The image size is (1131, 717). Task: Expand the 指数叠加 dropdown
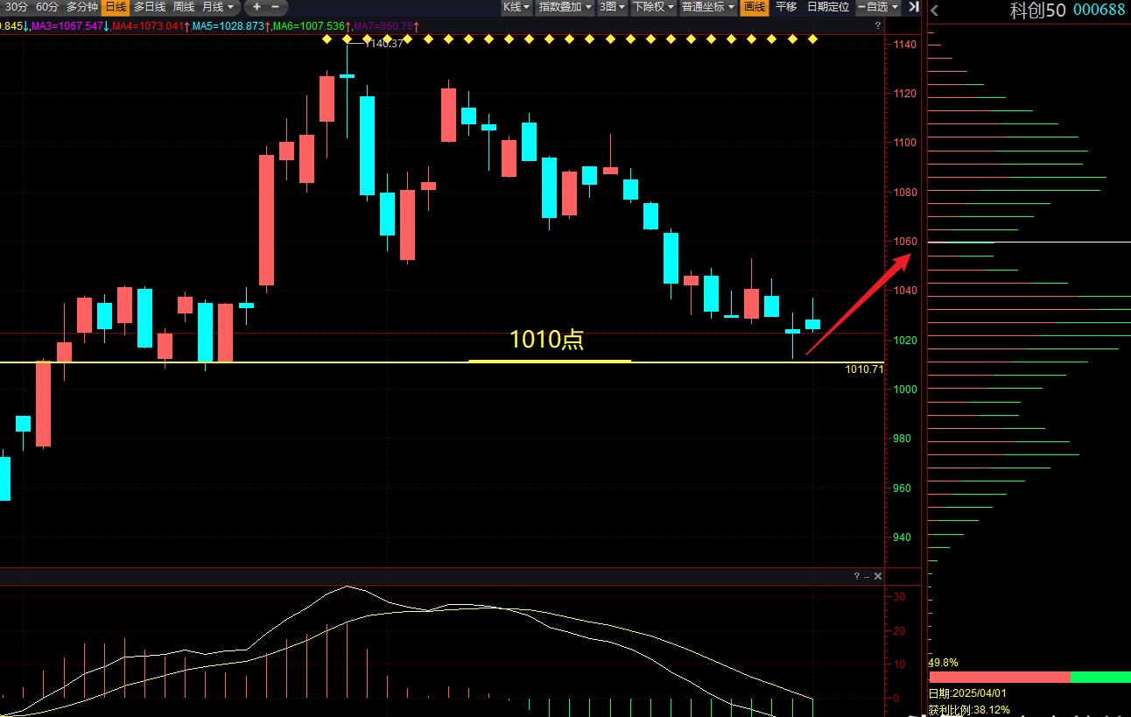(565, 7)
